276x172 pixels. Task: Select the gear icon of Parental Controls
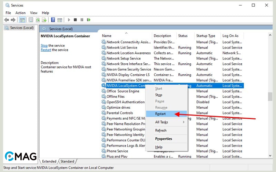[x=104, y=113]
